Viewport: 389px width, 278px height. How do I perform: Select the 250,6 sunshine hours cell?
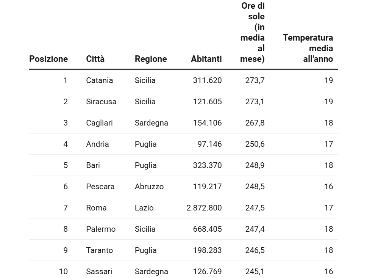coord(255,144)
